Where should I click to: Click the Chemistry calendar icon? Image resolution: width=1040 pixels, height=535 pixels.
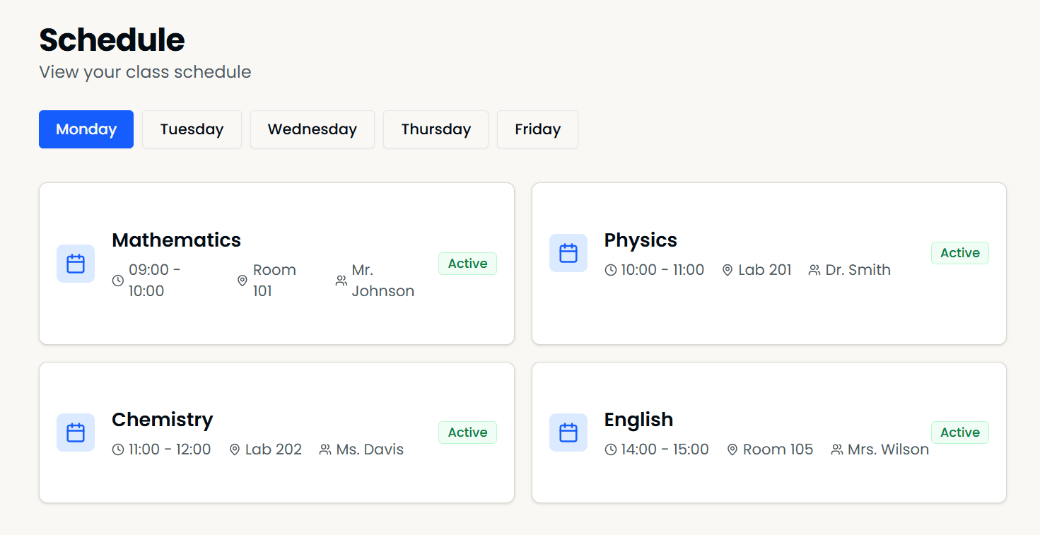pos(75,432)
